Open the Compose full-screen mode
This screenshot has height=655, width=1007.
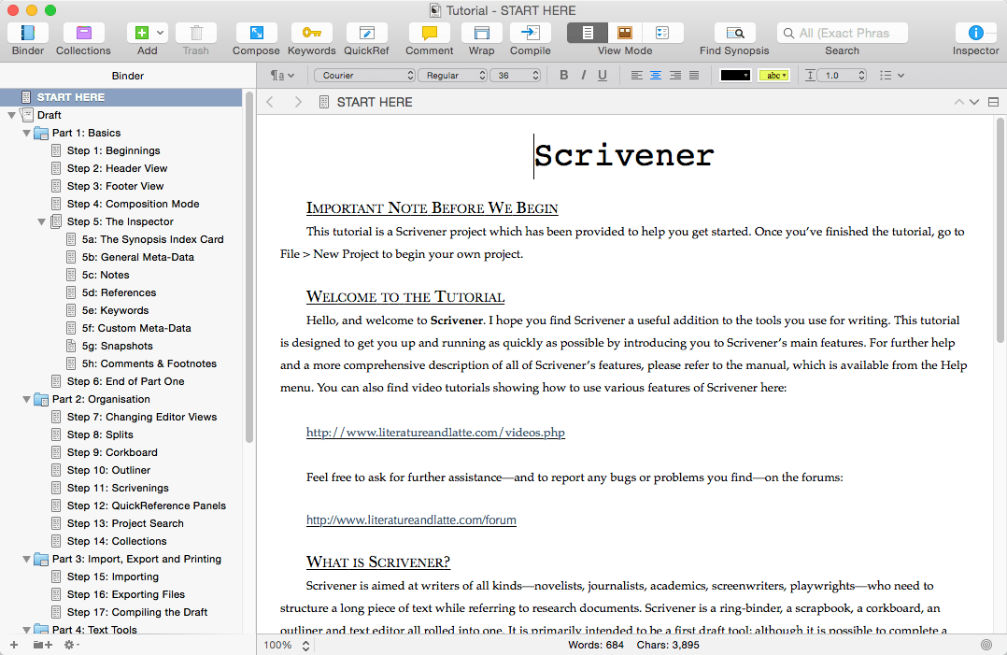(x=256, y=33)
